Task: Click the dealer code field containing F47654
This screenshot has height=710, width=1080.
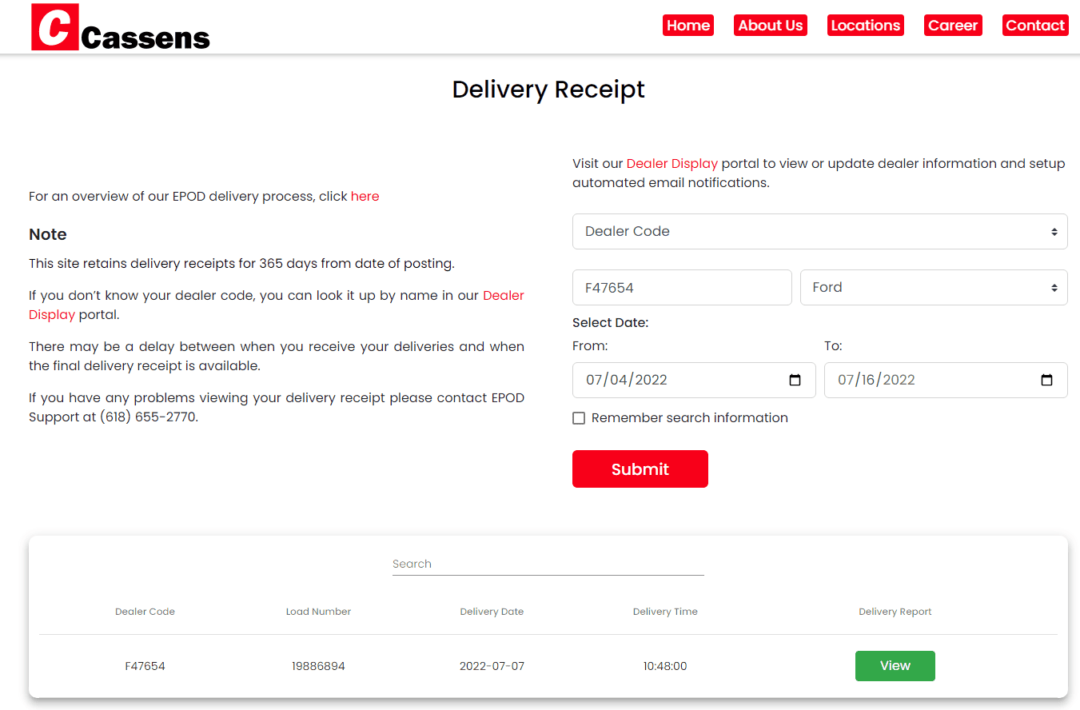Action: coord(681,287)
